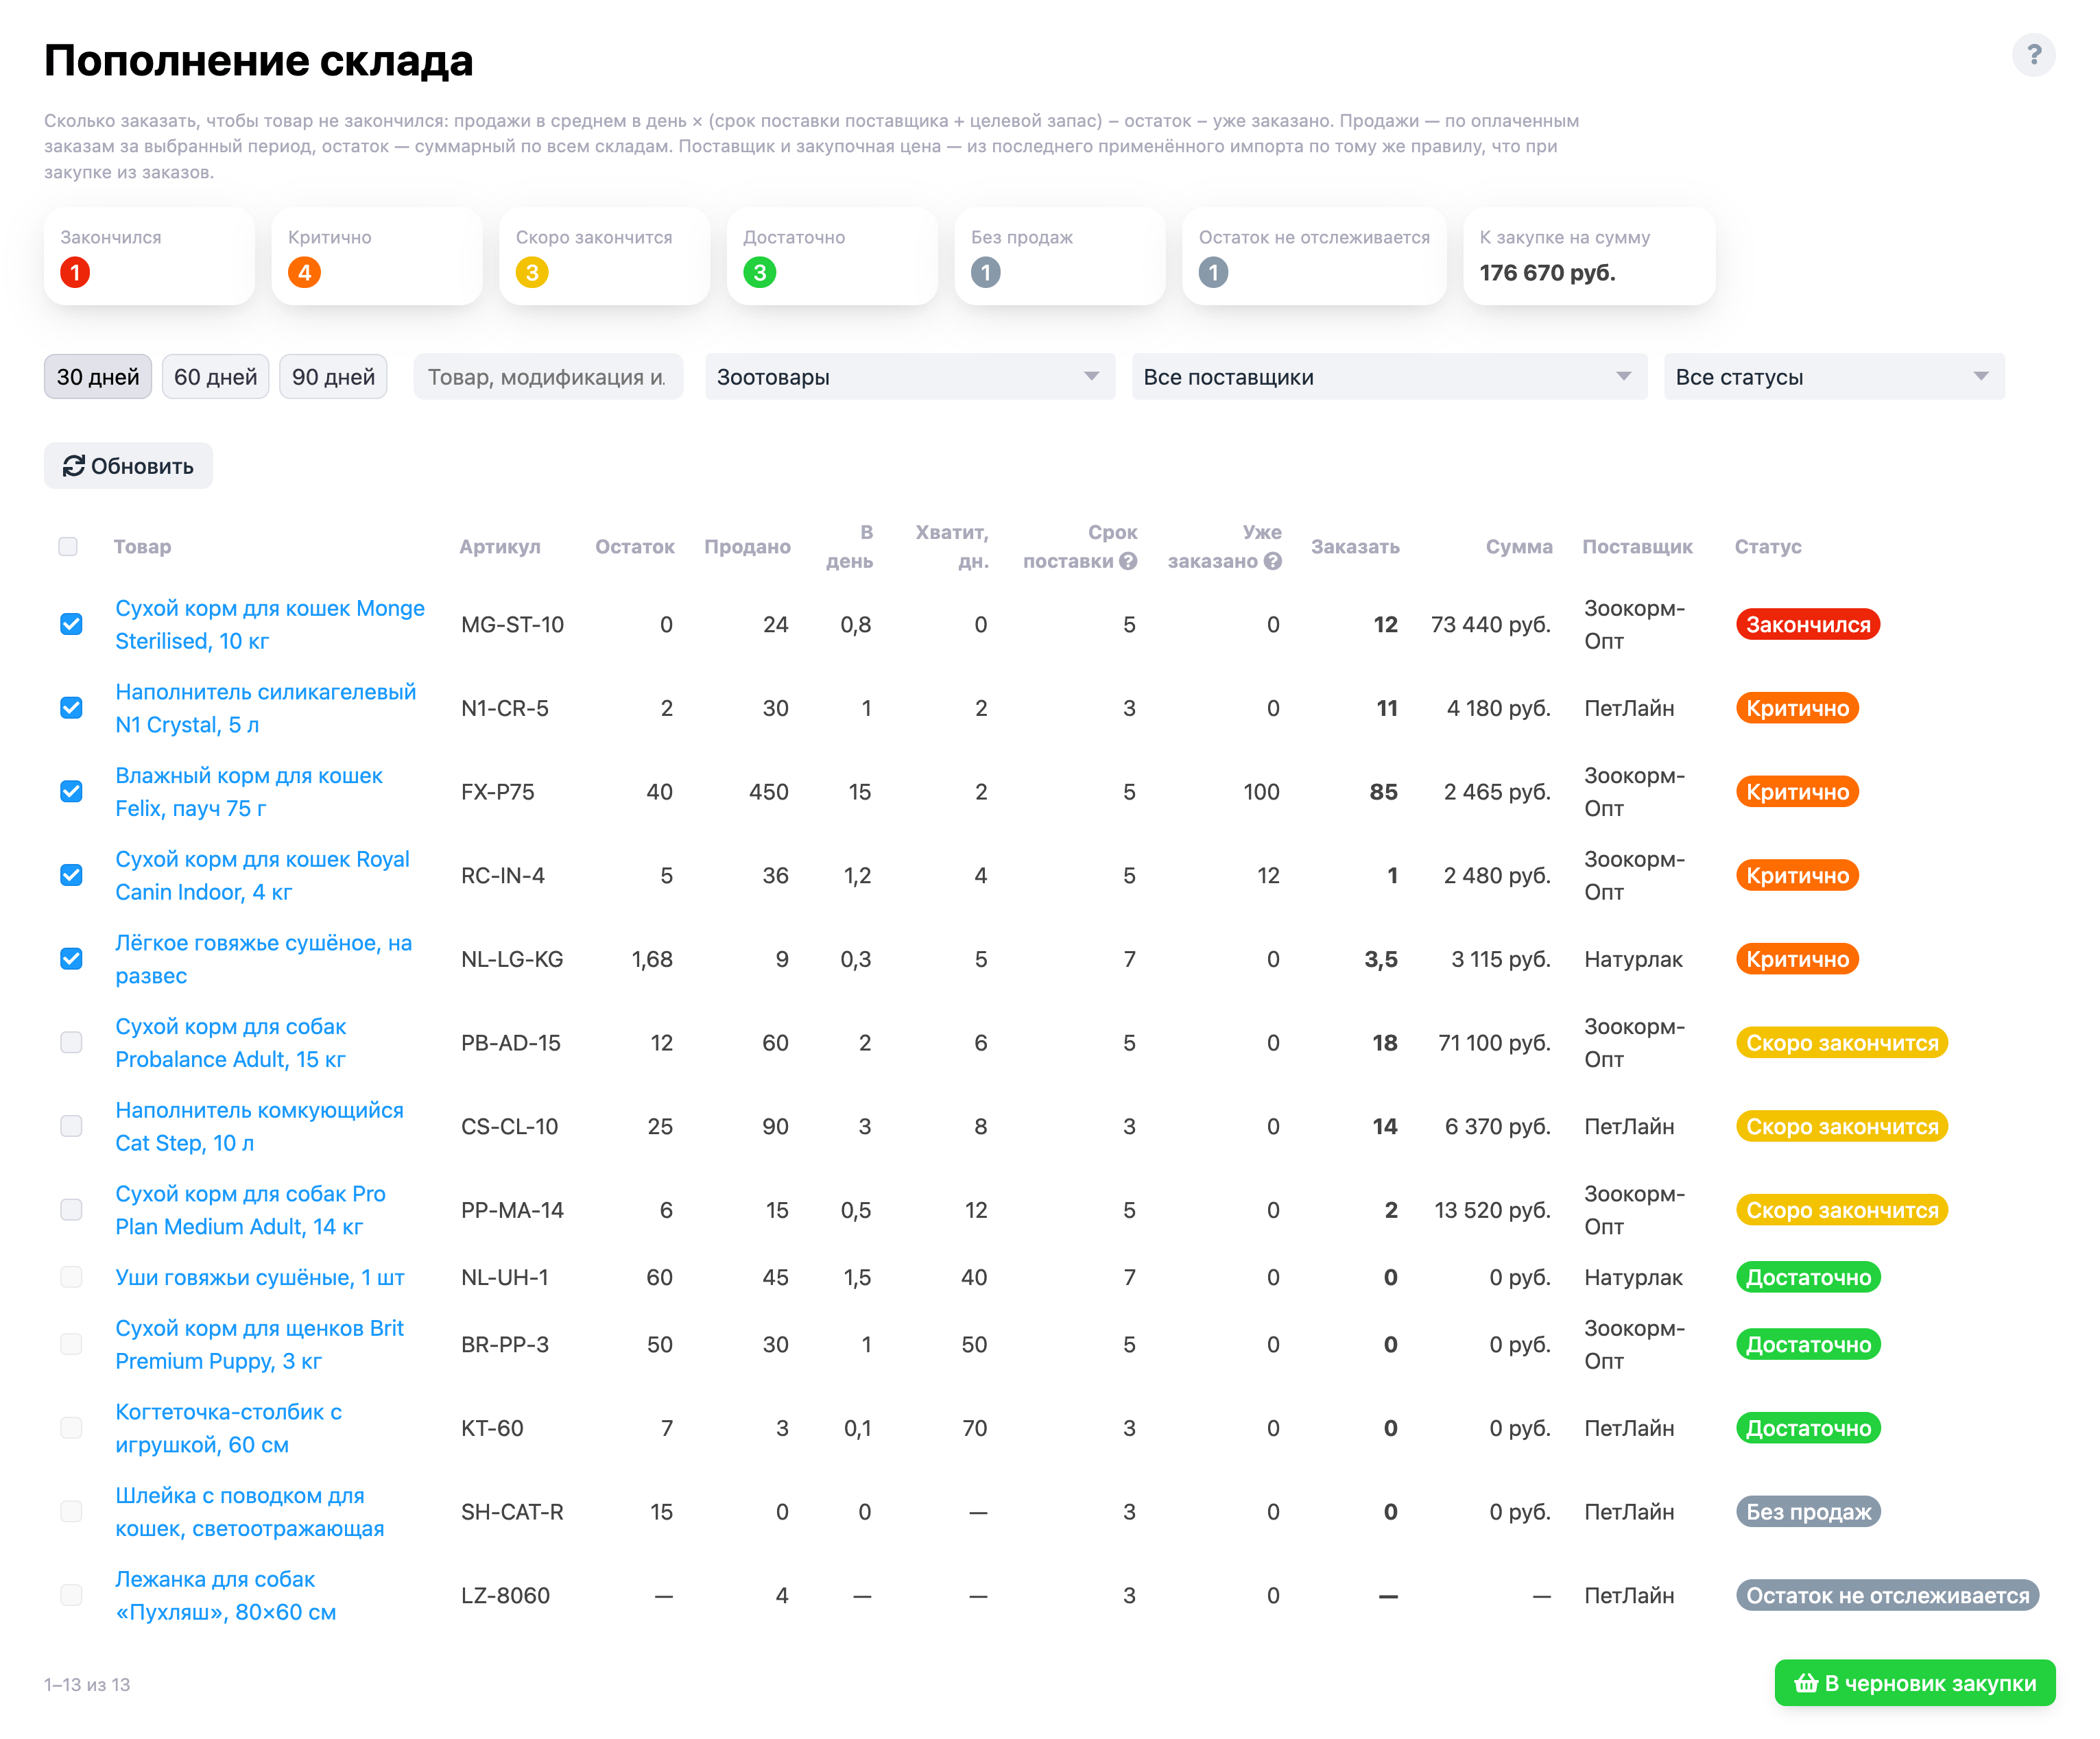Image resolution: width=2100 pixels, height=1739 pixels.
Task: Click the basket icon in В черновик закупки
Action: (1806, 1683)
